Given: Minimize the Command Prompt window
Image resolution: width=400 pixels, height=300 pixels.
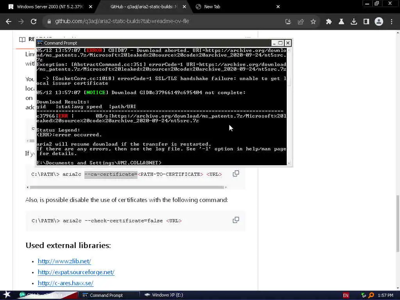Looking at the screenshot, I should click(274, 43).
